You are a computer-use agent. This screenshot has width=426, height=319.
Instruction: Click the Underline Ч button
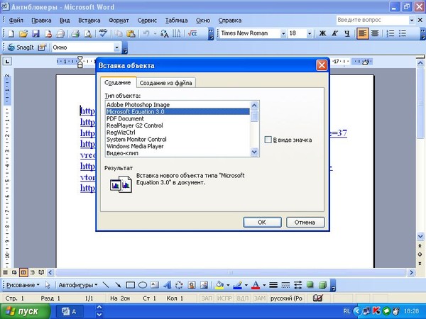tap(347, 33)
